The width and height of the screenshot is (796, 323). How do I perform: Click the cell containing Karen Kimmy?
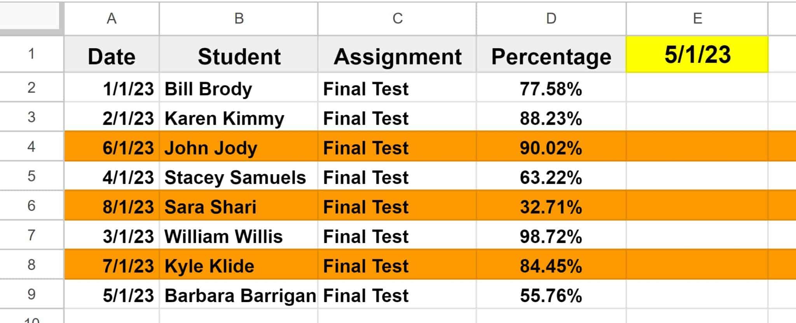[239, 118]
